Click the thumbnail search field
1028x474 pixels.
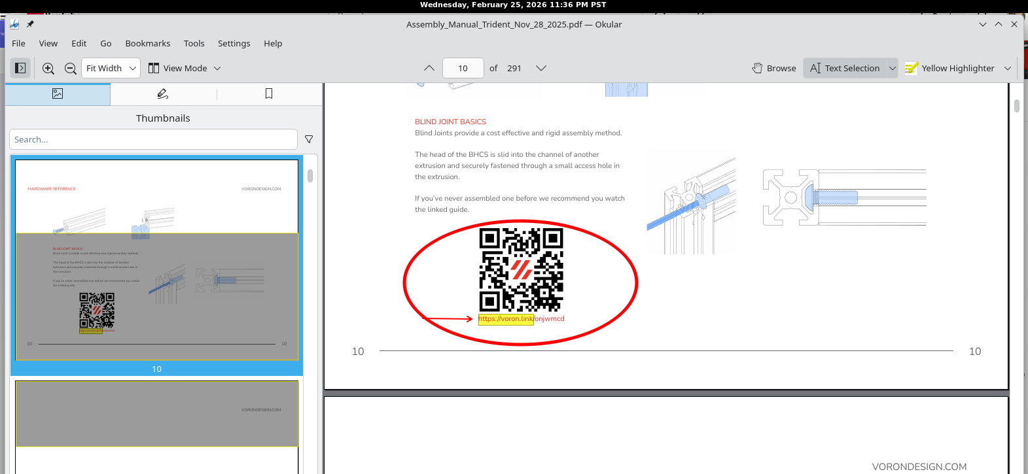click(153, 139)
